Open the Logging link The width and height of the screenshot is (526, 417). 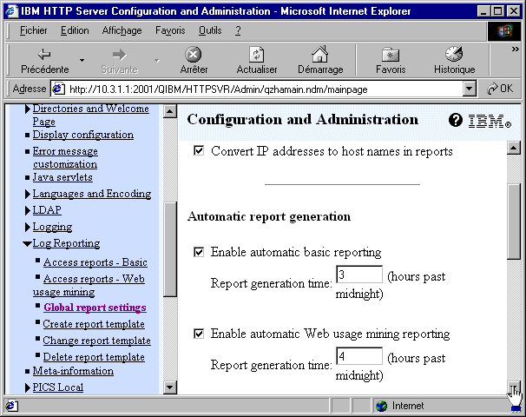click(x=52, y=227)
